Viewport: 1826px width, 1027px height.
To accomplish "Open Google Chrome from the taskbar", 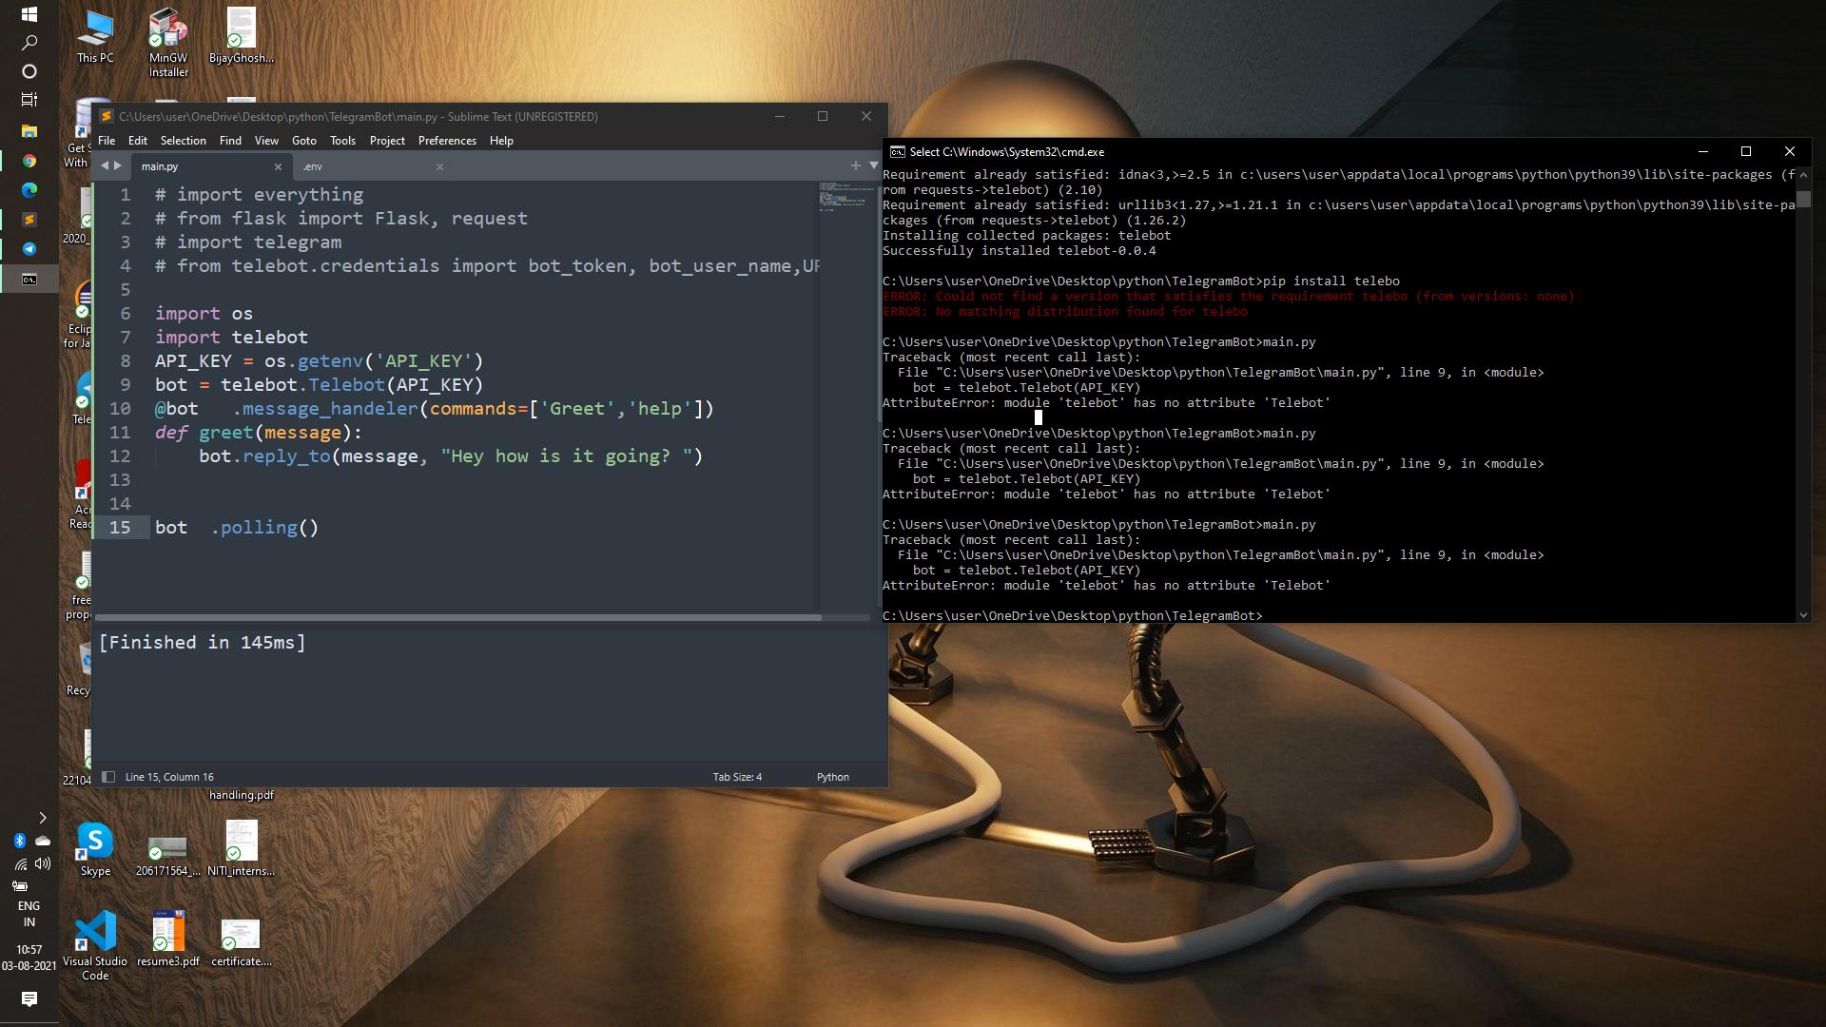I will pyautogui.click(x=29, y=162).
